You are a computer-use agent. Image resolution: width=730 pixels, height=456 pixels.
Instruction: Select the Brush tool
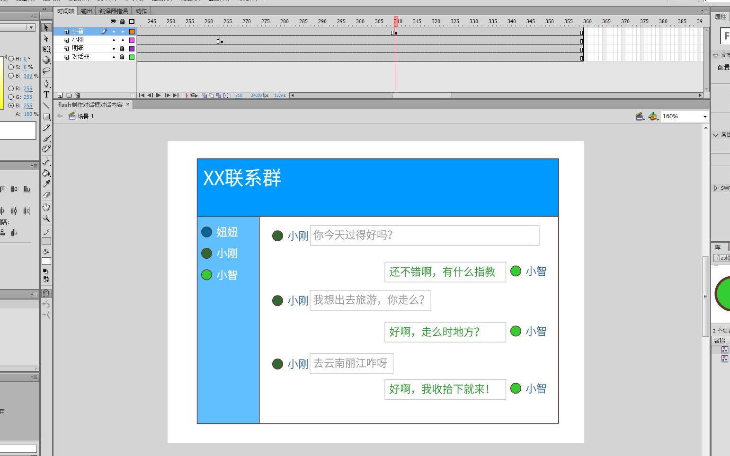pos(46,139)
